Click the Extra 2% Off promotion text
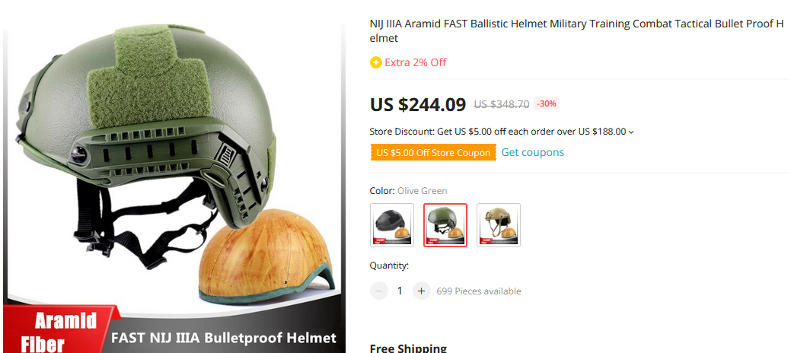The height and width of the screenshot is (353, 791). click(x=415, y=62)
